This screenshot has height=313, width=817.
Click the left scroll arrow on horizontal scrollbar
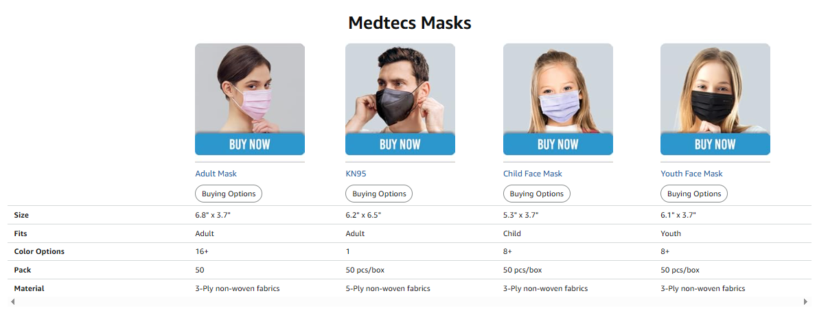[12, 301]
